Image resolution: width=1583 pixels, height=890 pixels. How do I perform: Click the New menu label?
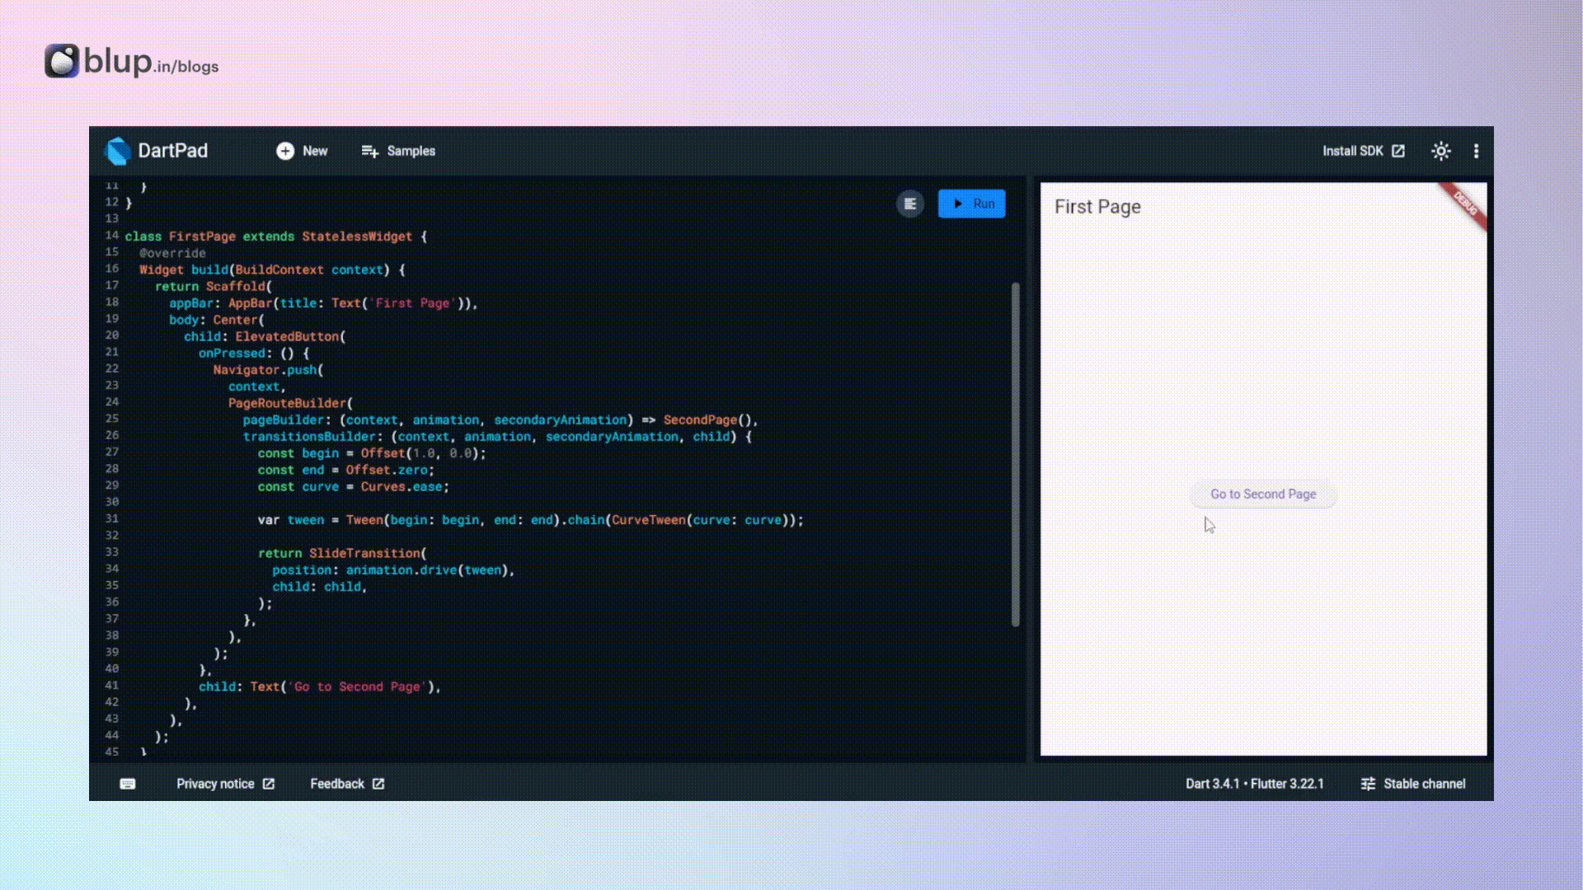point(314,151)
